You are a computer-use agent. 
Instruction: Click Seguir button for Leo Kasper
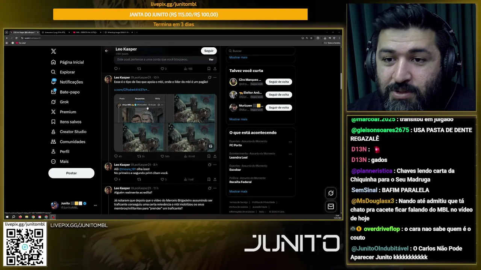tap(209, 51)
